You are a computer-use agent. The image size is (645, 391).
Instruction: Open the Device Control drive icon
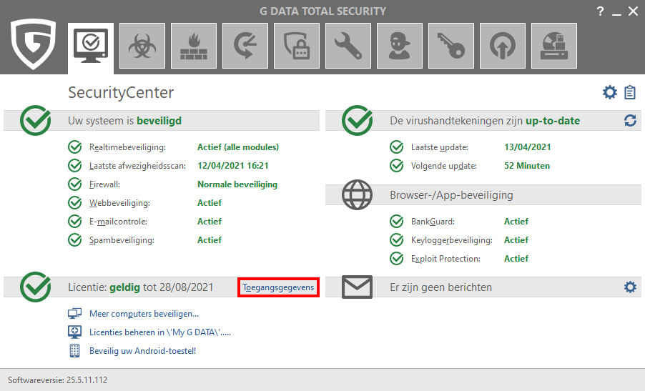click(554, 46)
